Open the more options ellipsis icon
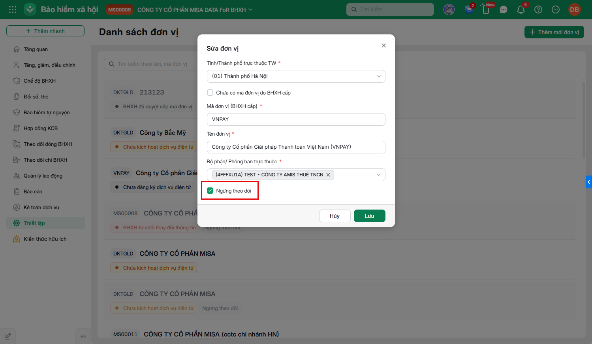The width and height of the screenshot is (592, 344). click(x=556, y=9)
